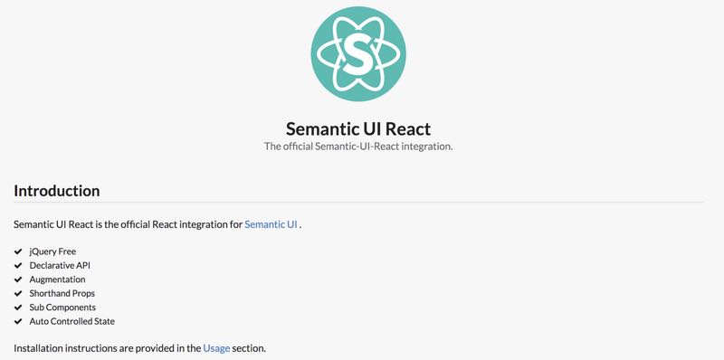
Task: Click the Augmentation list item text
Action: coord(57,279)
